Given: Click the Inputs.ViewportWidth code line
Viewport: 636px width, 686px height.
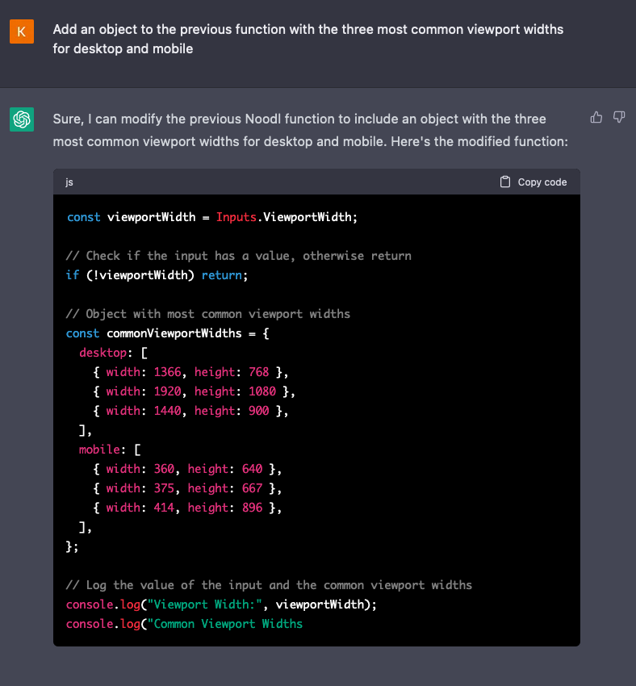Looking at the screenshot, I should 211,217.
